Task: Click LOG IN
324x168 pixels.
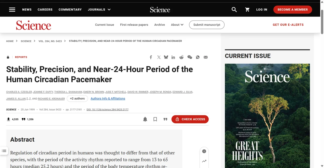Action: pyautogui.click(x=262, y=9)
